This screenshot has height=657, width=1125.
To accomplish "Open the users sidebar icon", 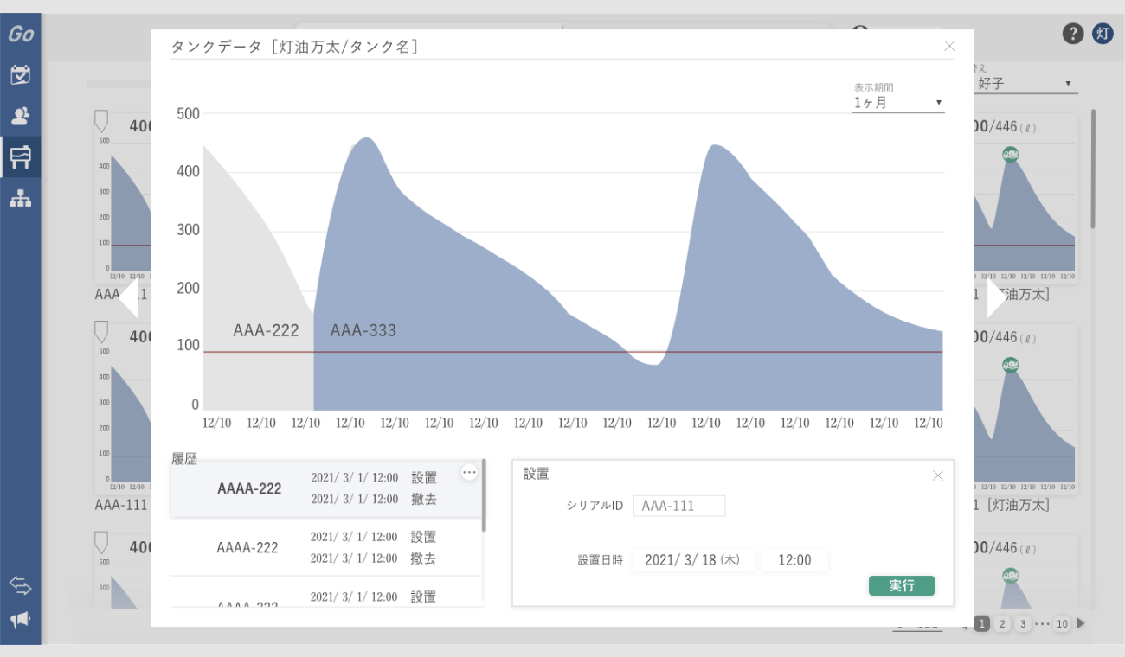I will tap(21, 115).
